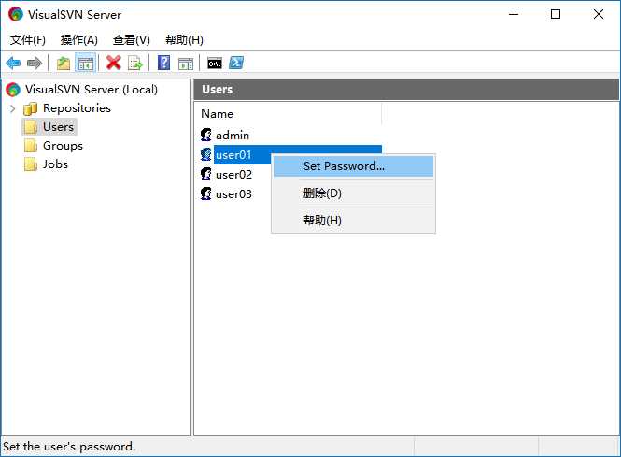The width and height of the screenshot is (621, 457).
Task: Maximize the VisualSVN Server window
Action: [x=556, y=14]
